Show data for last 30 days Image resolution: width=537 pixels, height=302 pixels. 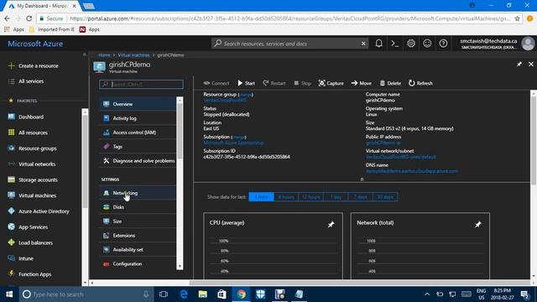pyautogui.click(x=385, y=197)
